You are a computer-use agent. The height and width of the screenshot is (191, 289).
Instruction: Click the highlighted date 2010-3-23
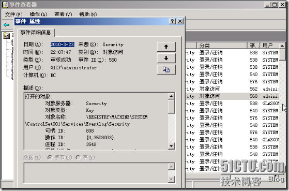[62, 45]
